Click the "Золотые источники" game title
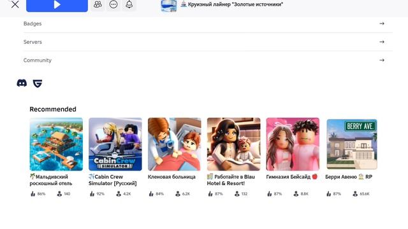The width and height of the screenshot is (408, 229). pos(235,4)
